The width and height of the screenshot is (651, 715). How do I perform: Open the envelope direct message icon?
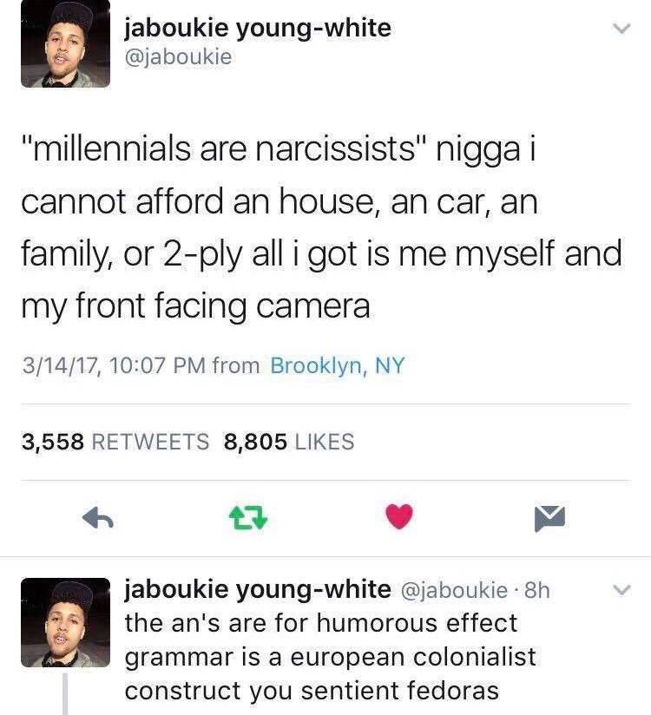(x=549, y=519)
